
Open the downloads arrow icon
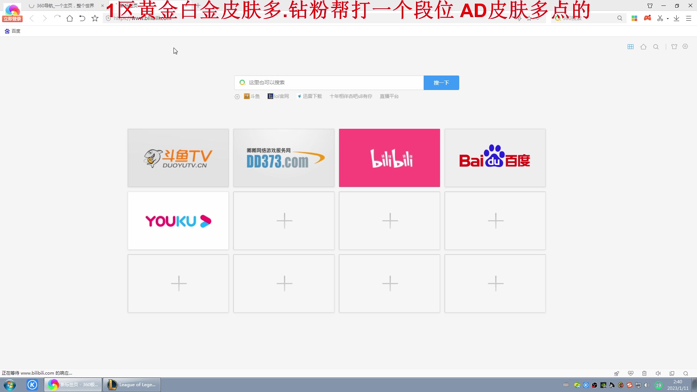(676, 18)
